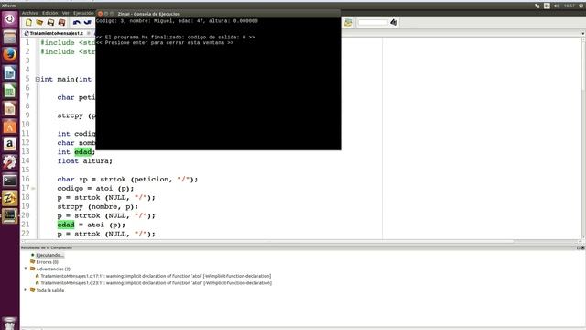Click the Toda la salida label
This screenshot has height=330, width=586.
click(50, 290)
